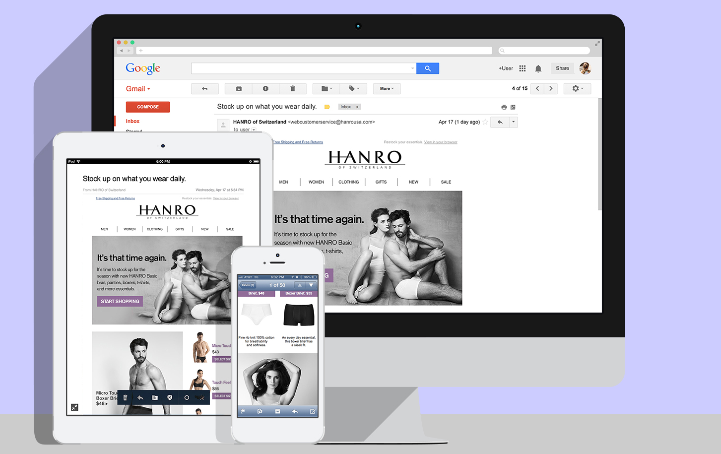The height and width of the screenshot is (454, 721).
Task: Reply using iPad floating toolbar arrow
Action: click(x=140, y=397)
